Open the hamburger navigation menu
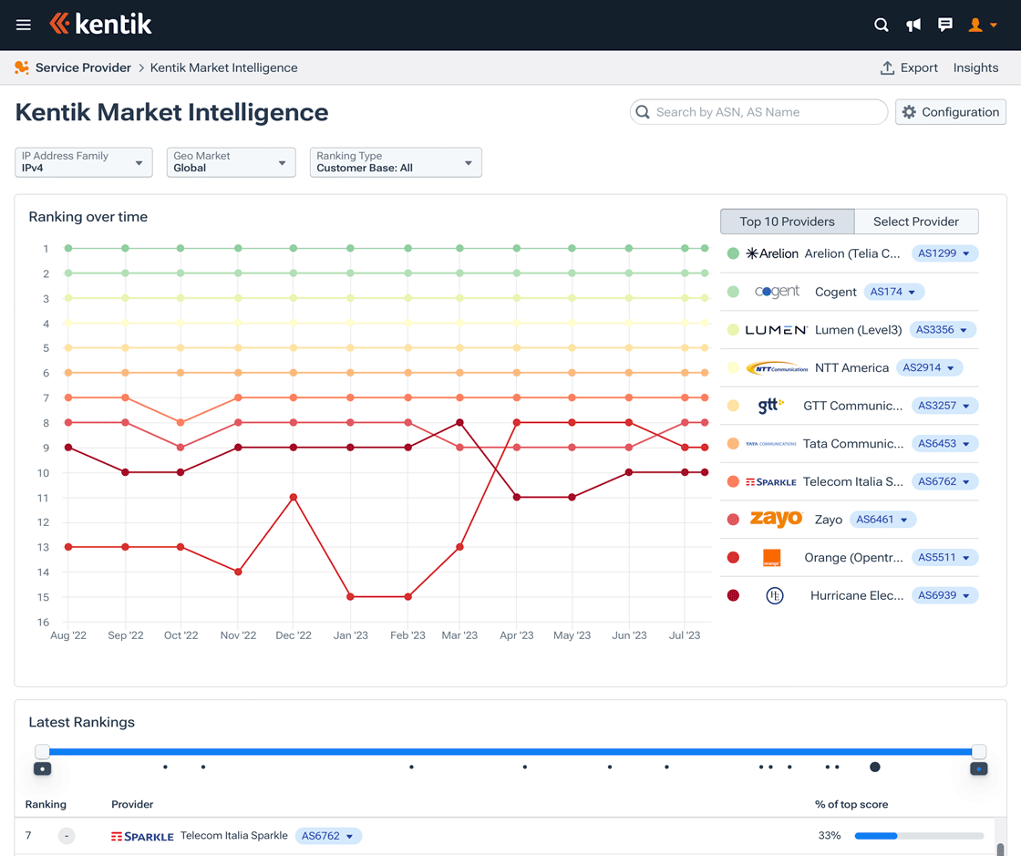Image resolution: width=1021 pixels, height=856 pixels. [x=24, y=25]
